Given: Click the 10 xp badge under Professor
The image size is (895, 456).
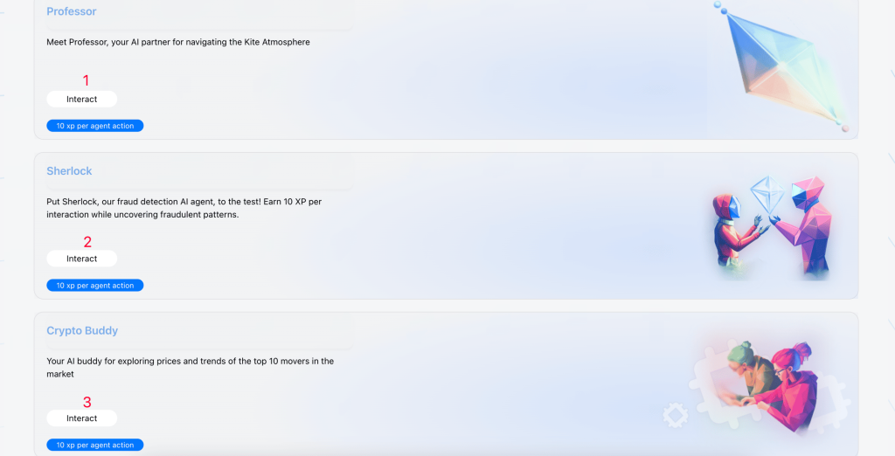Looking at the screenshot, I should point(94,126).
